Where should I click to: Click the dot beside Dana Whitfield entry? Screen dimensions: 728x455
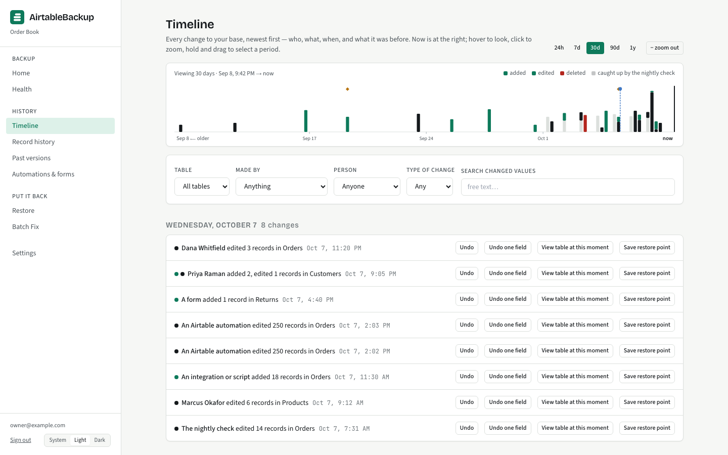click(x=176, y=248)
